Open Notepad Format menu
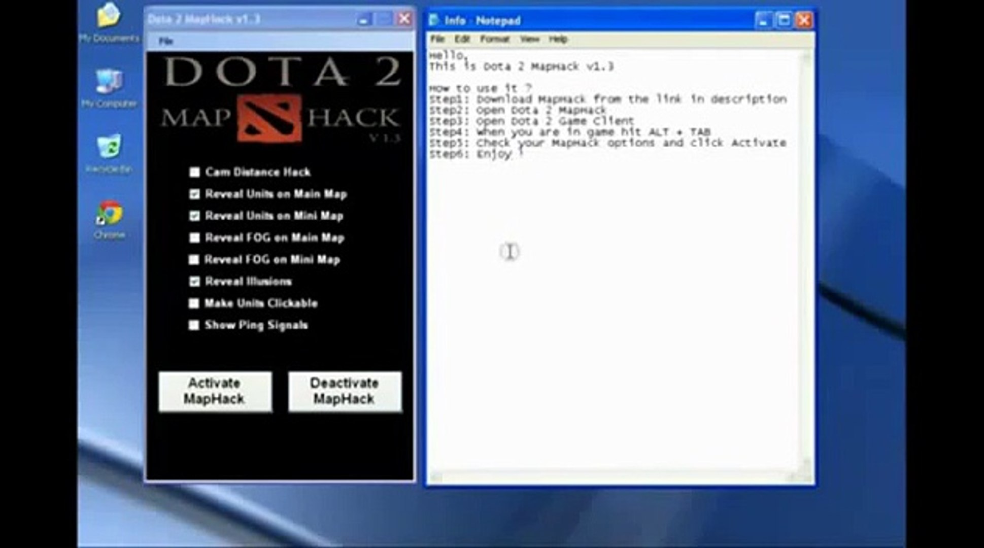Image resolution: width=984 pixels, height=548 pixels. (x=494, y=39)
